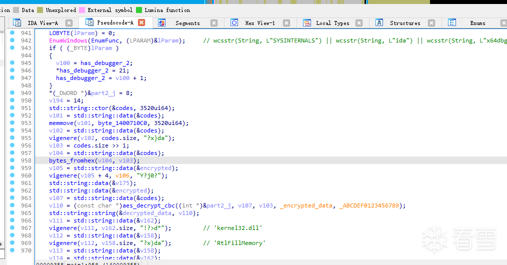Open the Local Types tab
Image resolution: width=507 pixels, height=265 pixels.
(332, 23)
